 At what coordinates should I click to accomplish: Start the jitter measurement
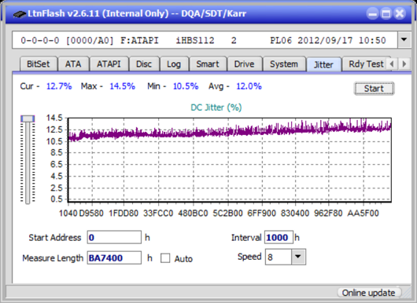click(374, 89)
